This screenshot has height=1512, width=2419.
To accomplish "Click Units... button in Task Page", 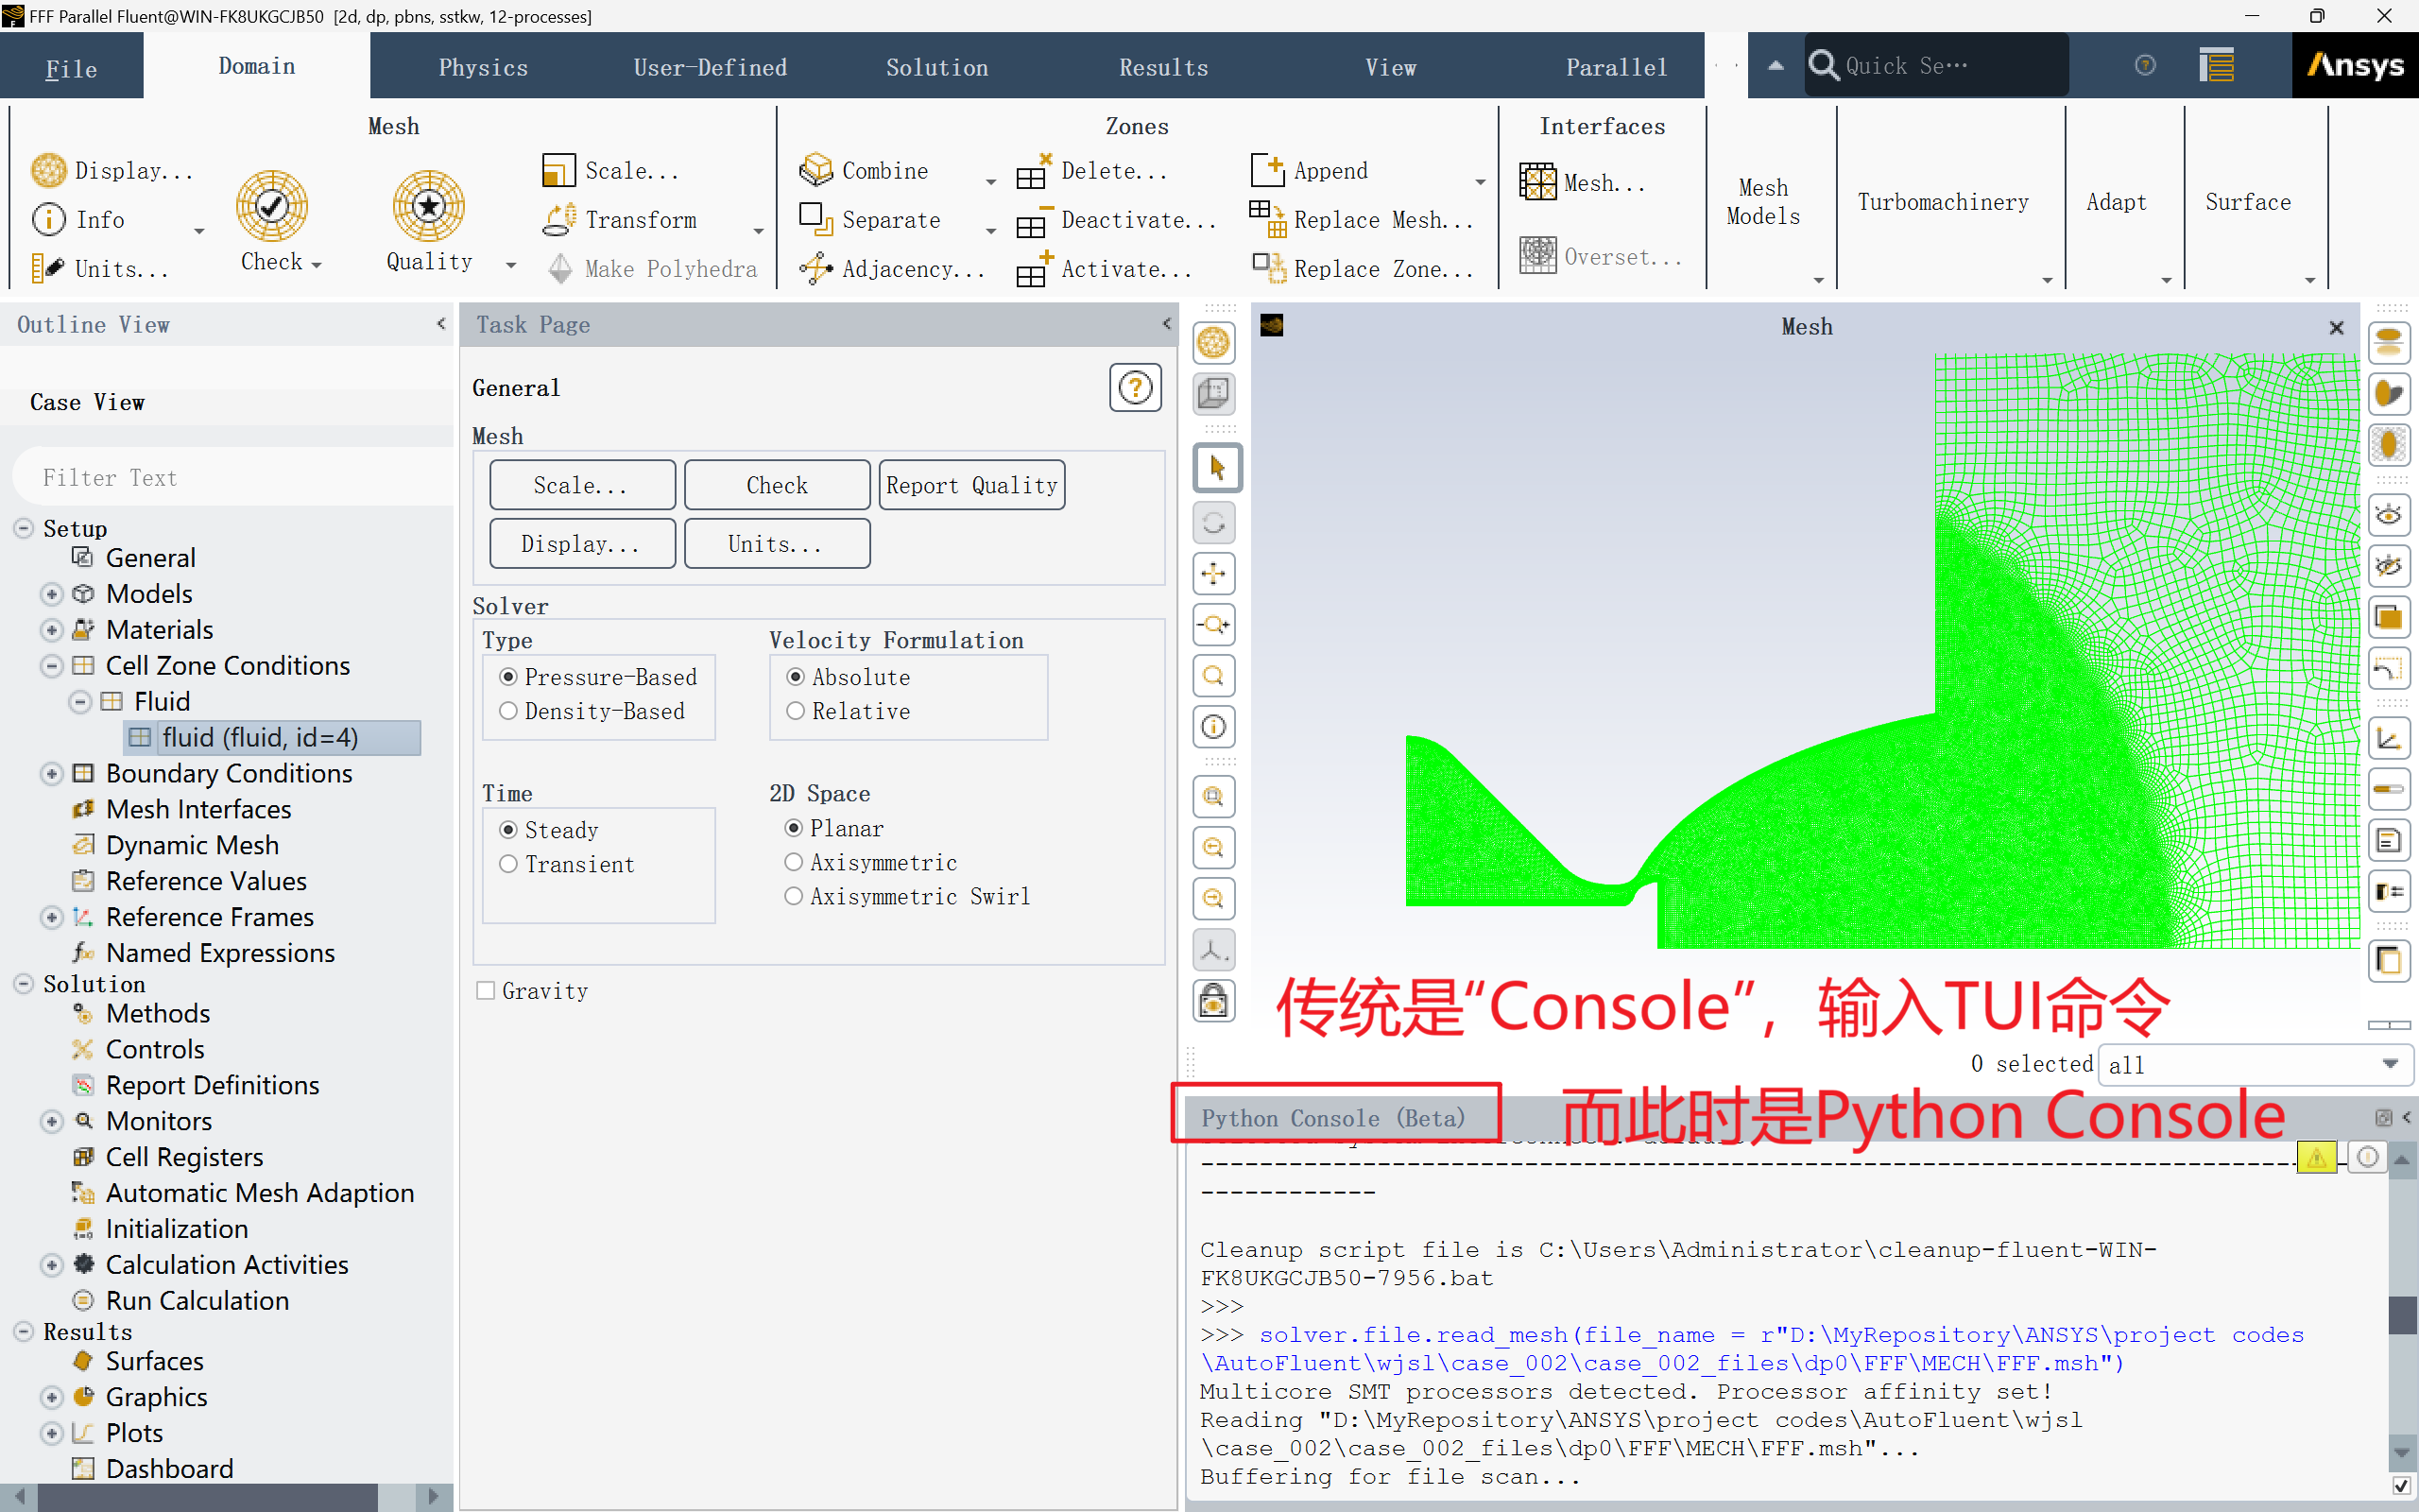I will pos(777,545).
